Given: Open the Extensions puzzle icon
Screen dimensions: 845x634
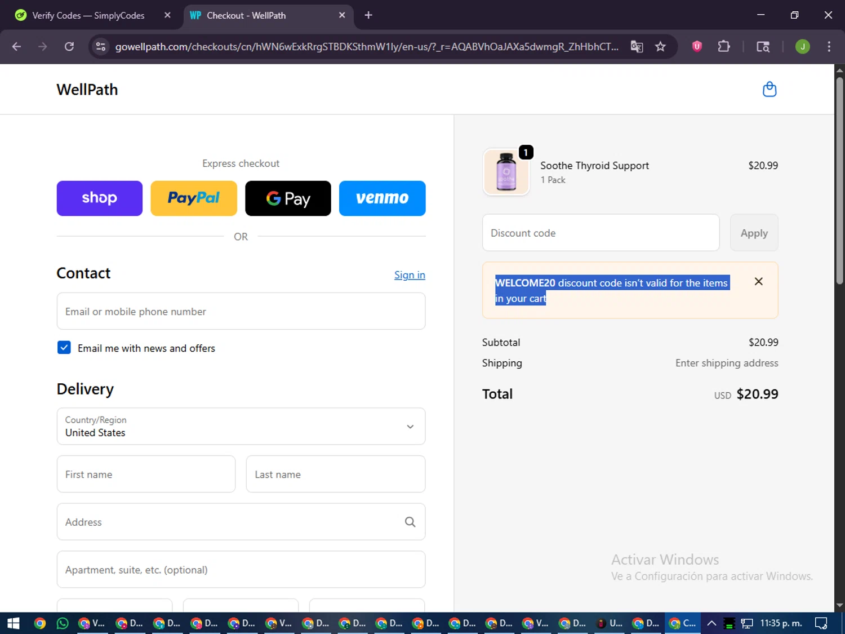Looking at the screenshot, I should click(724, 46).
